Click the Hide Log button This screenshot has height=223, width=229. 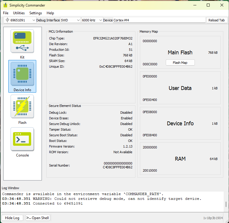pyautogui.click(x=12, y=218)
